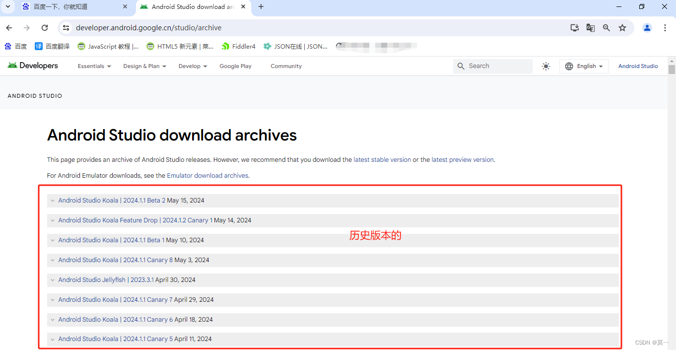Expand Jellyfish 2023.3.1 entry
This screenshot has width=676, height=350.
point(333,280)
